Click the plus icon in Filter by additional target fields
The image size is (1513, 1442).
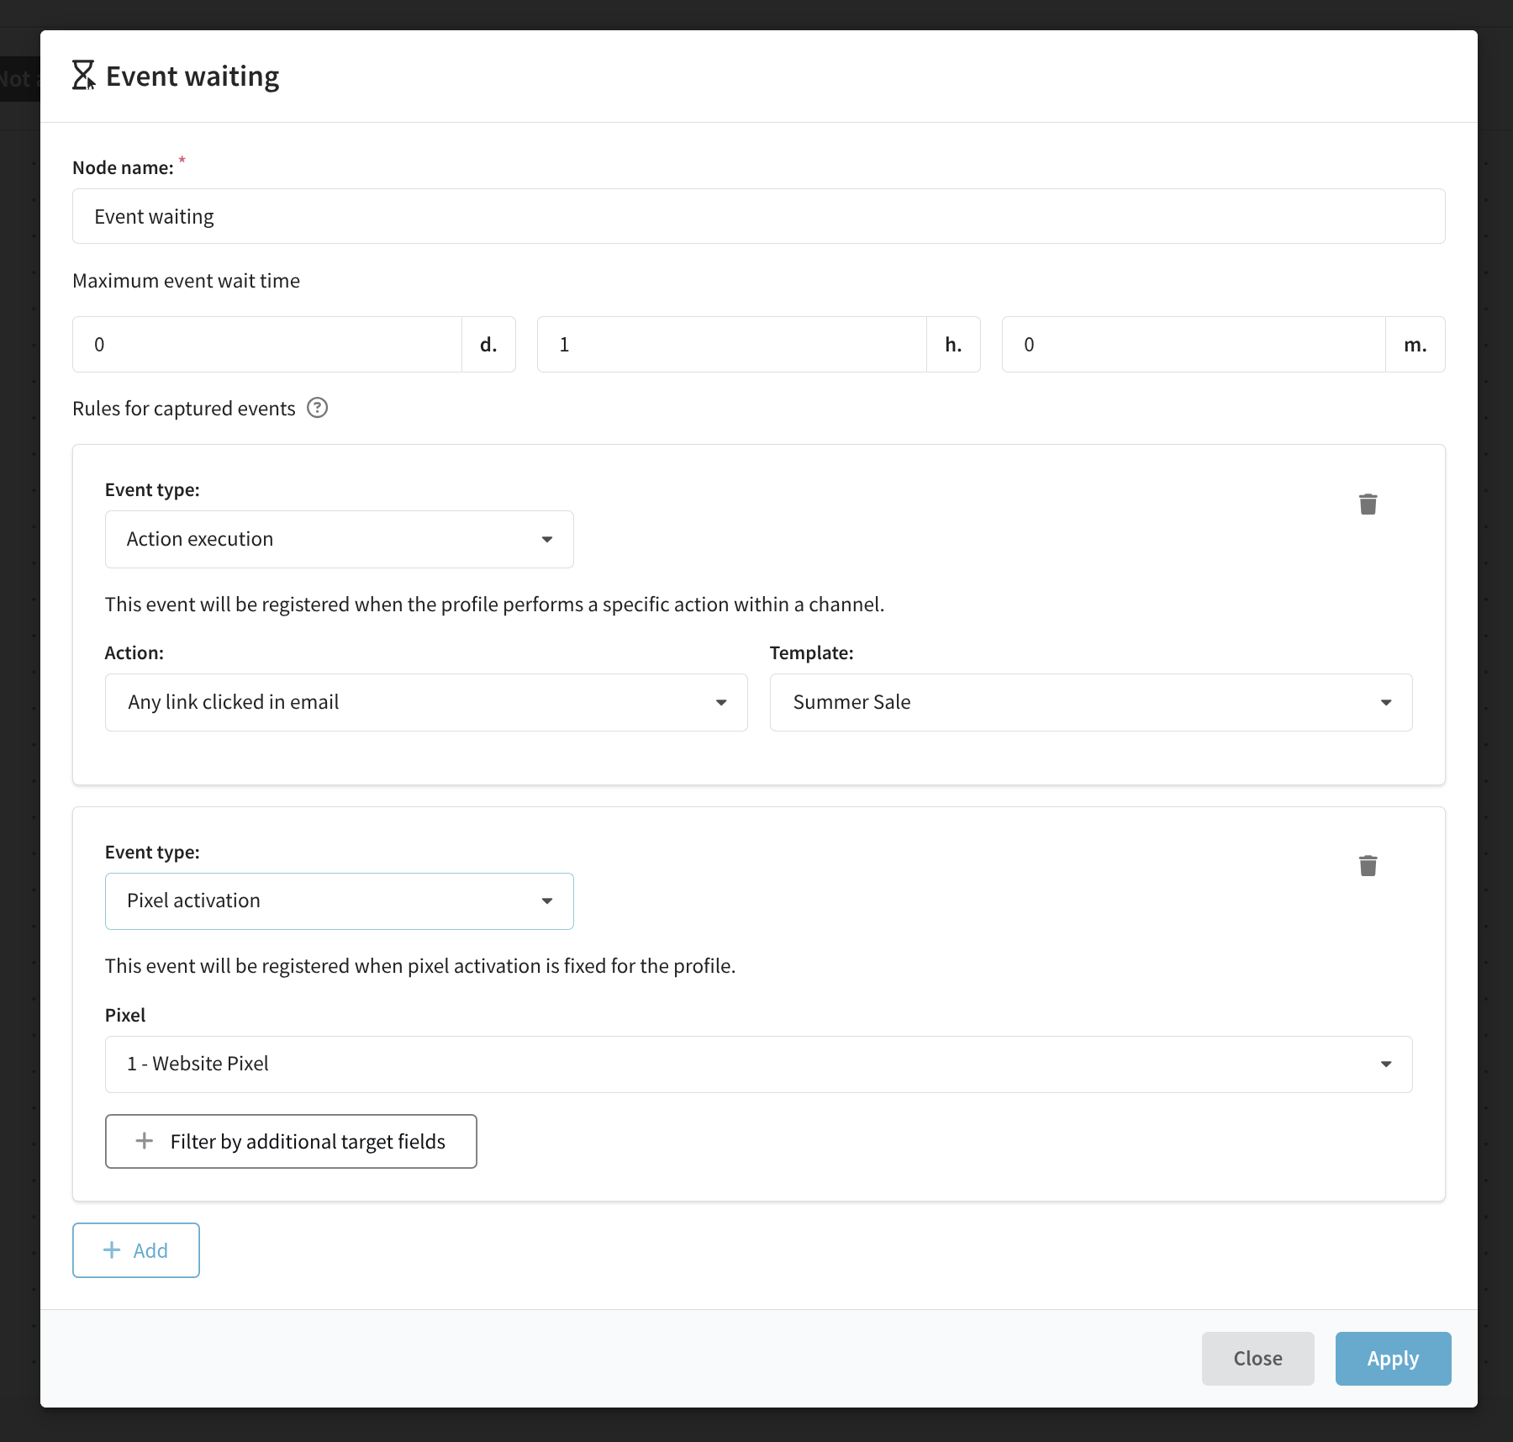[x=145, y=1141]
